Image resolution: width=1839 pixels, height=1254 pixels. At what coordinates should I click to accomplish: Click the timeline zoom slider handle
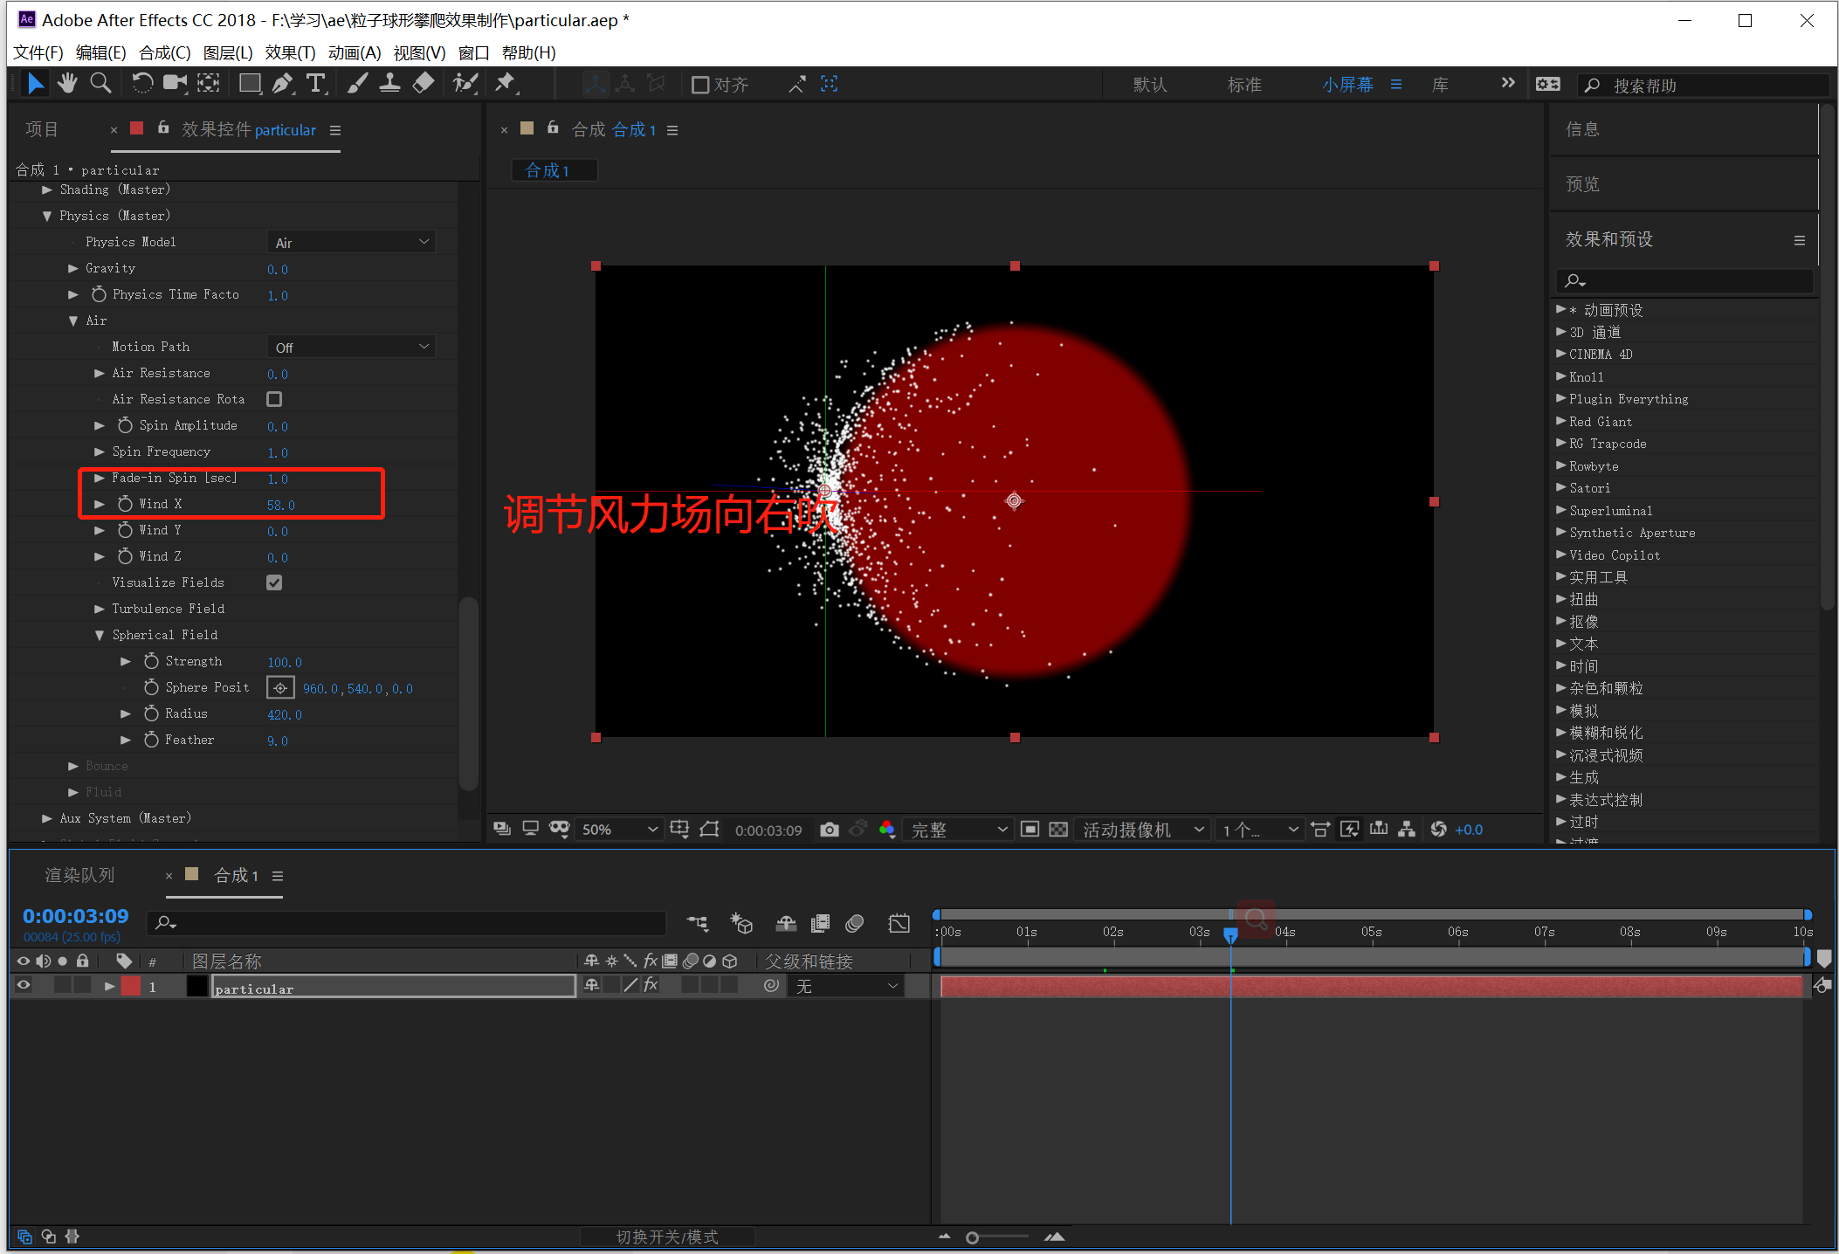tap(972, 1237)
